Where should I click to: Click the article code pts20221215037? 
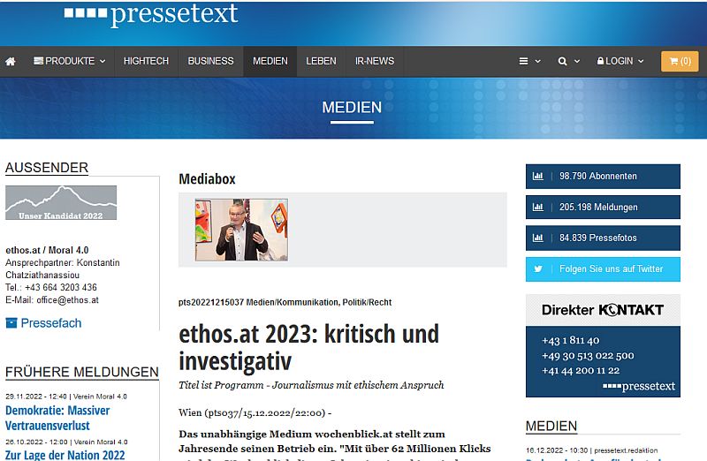pos(211,302)
